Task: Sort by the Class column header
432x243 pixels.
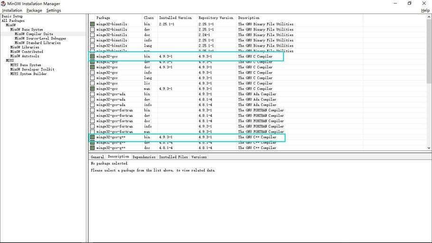Action: pyautogui.click(x=150, y=18)
